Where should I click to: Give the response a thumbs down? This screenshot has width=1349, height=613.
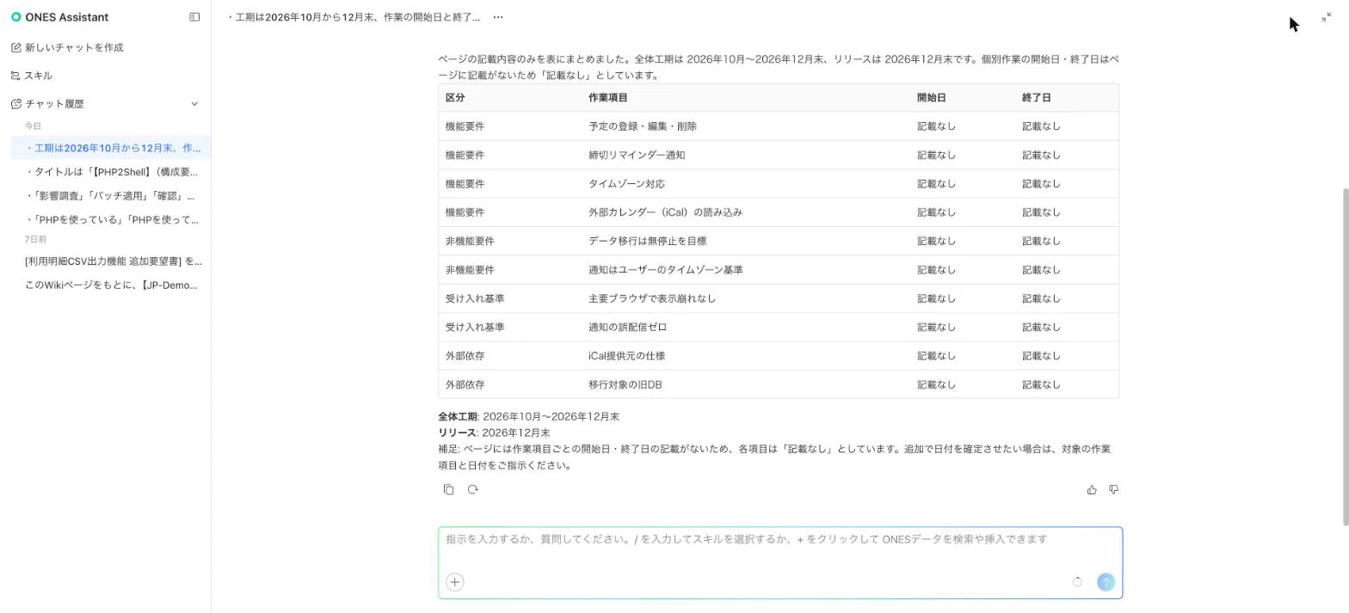[1113, 489]
